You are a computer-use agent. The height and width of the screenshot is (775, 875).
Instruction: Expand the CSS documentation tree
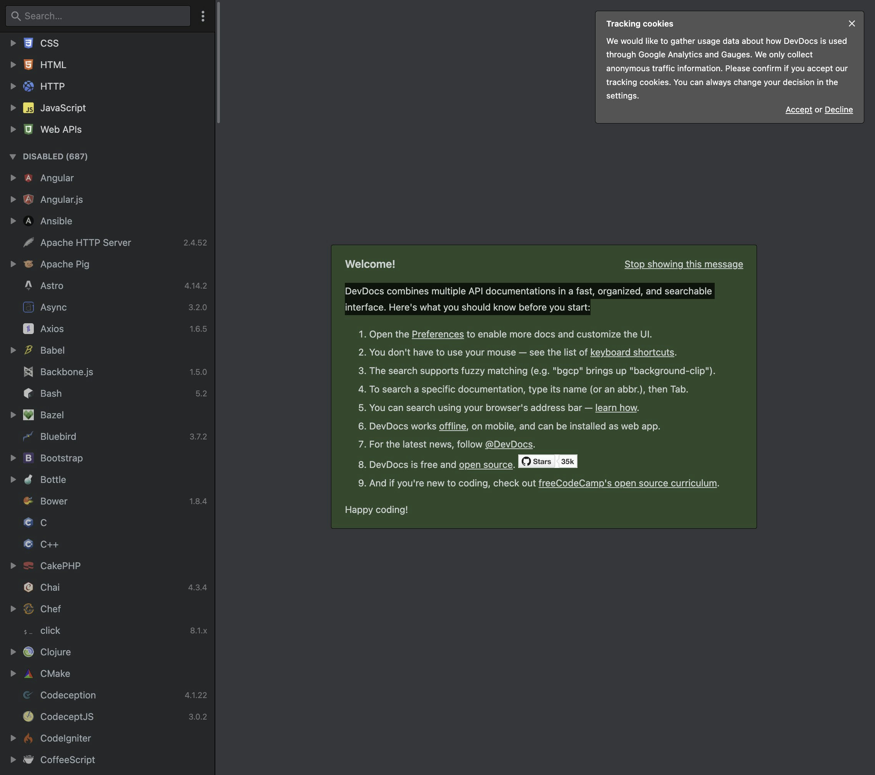coord(13,43)
